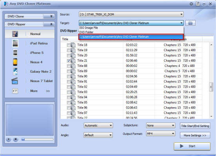Click the Title column header
216x156 pixels.
[x=65, y=39]
